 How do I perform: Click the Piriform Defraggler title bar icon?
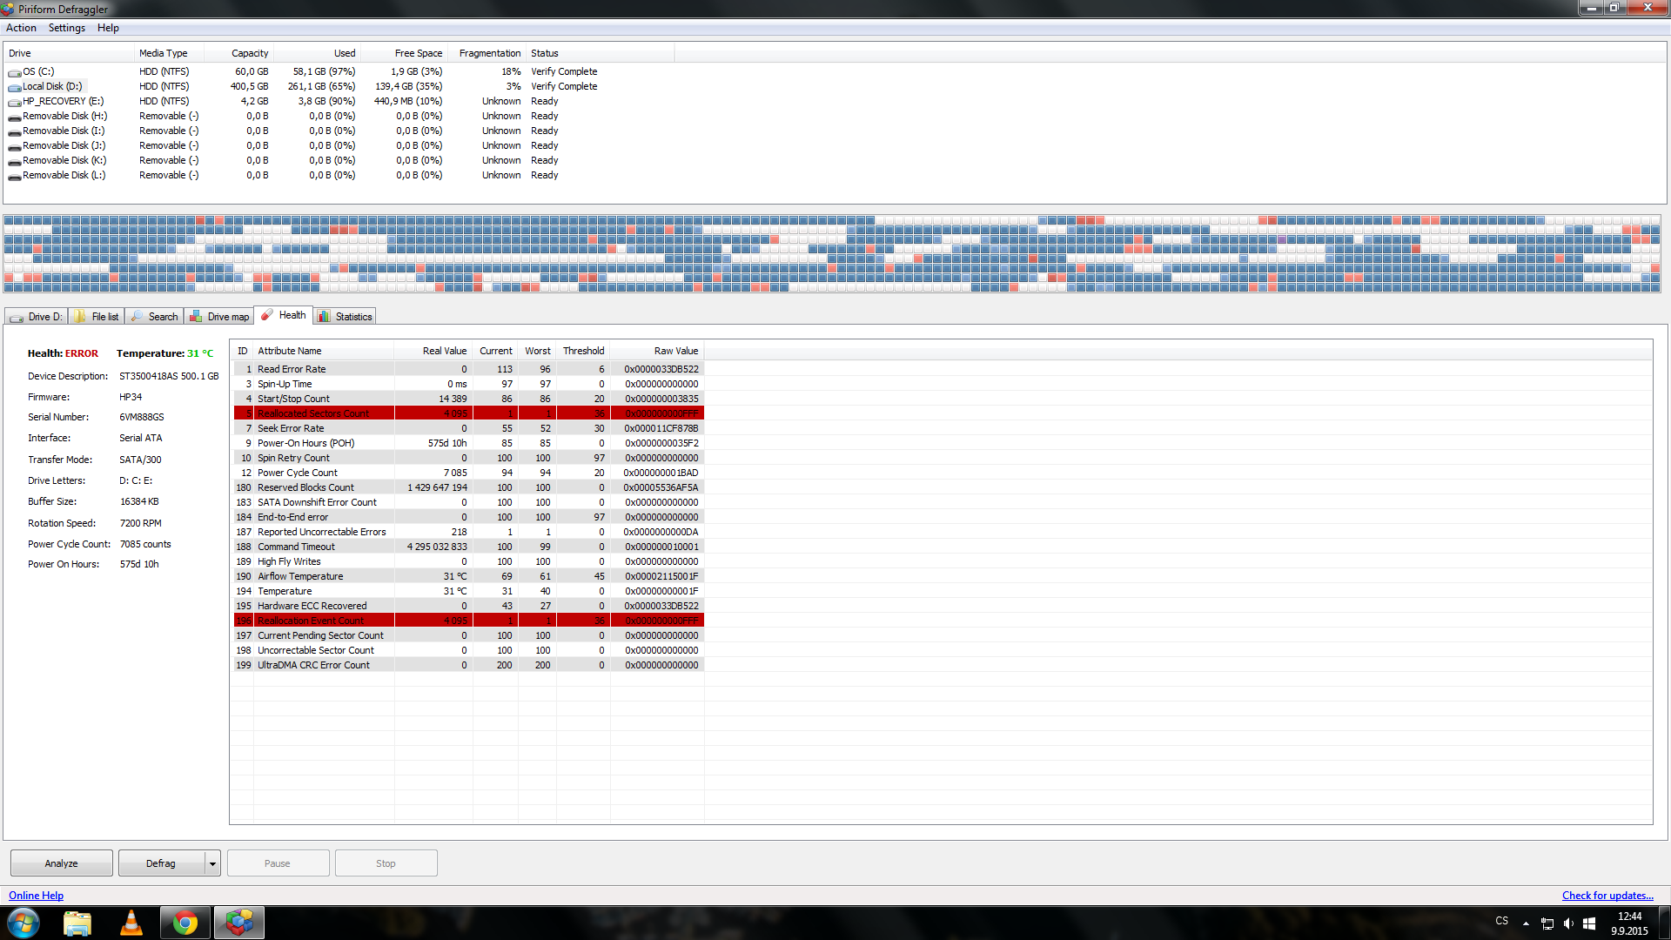click(8, 9)
